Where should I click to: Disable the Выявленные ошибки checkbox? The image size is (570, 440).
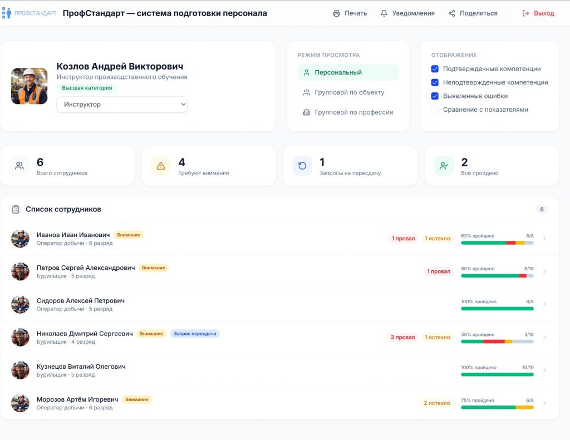point(435,96)
